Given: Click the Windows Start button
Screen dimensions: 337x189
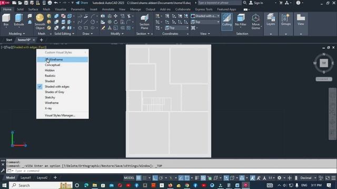Looking at the screenshot, I should point(4,185).
